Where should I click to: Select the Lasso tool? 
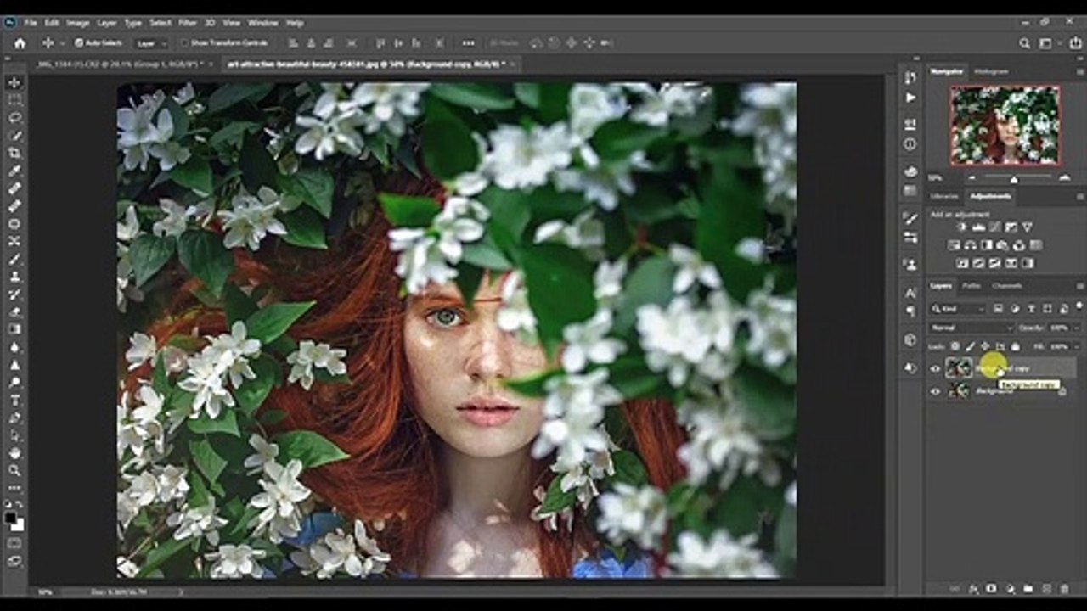click(x=14, y=118)
